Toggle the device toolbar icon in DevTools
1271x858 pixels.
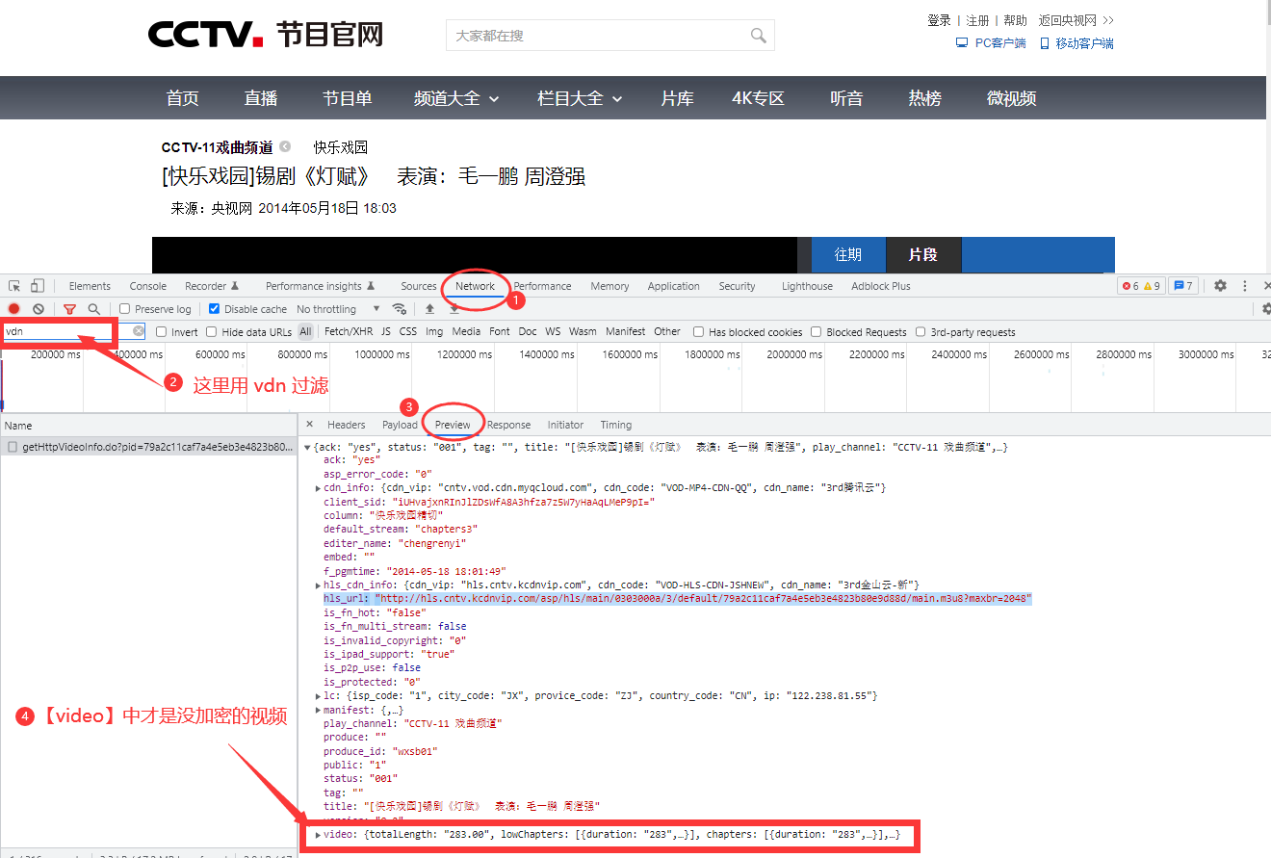click(38, 286)
